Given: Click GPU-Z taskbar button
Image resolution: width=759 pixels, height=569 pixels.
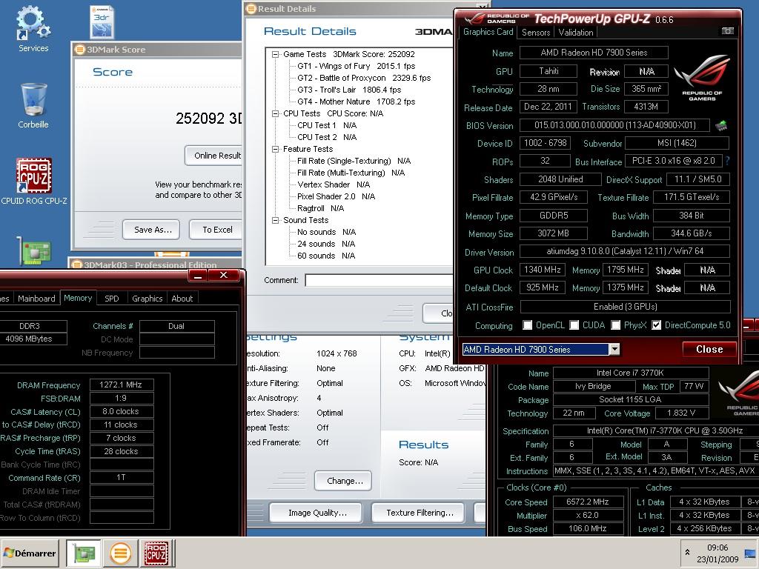Looking at the screenshot, I should tap(83, 553).
